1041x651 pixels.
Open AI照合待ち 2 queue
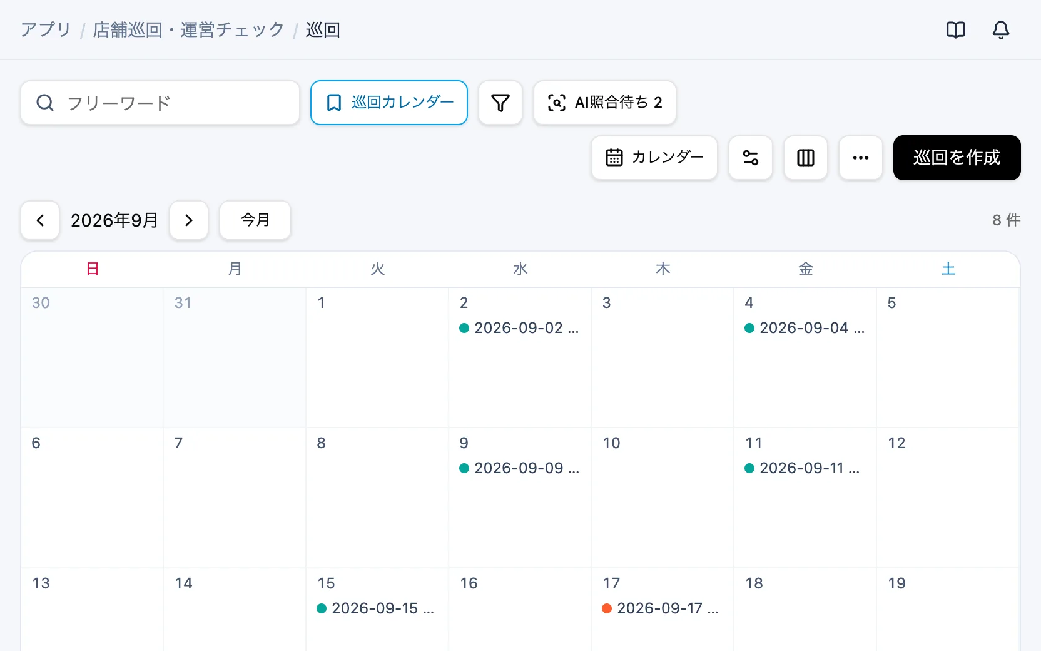[x=604, y=103]
